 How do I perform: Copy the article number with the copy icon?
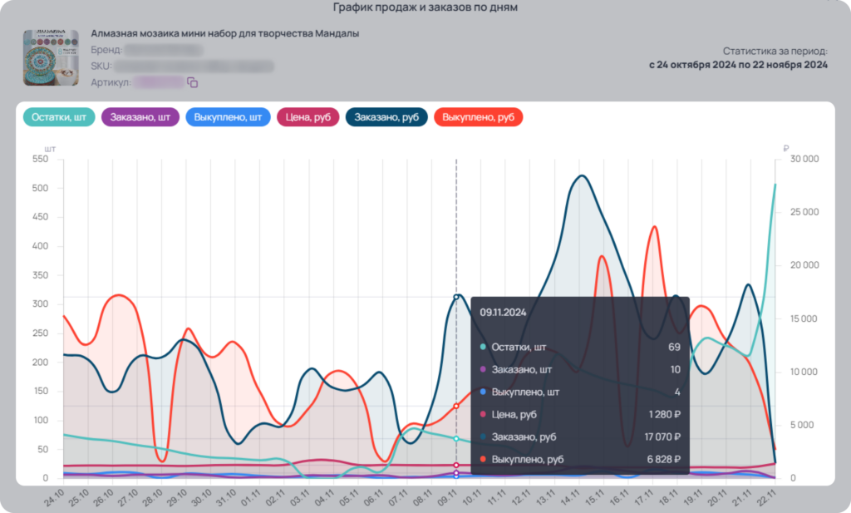(193, 82)
